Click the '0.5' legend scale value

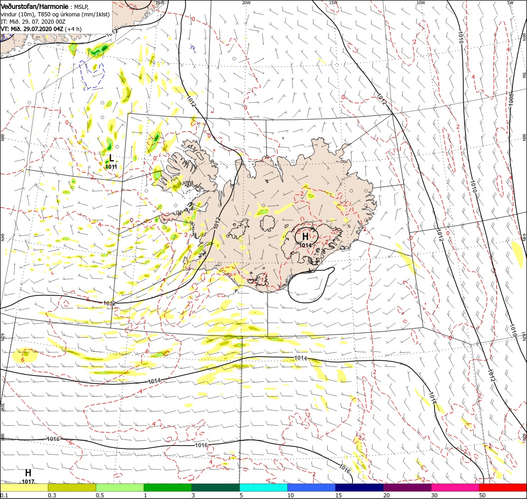coord(100,495)
